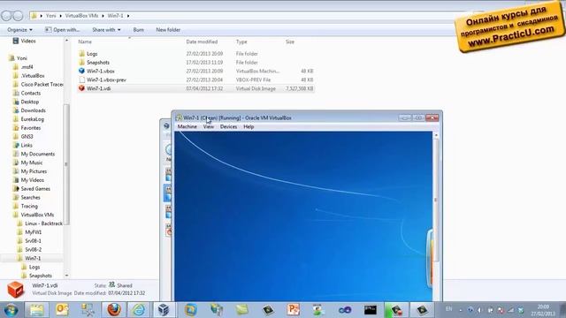
Task: Open Srv08-1 folder in navigation tree
Action: point(33,241)
